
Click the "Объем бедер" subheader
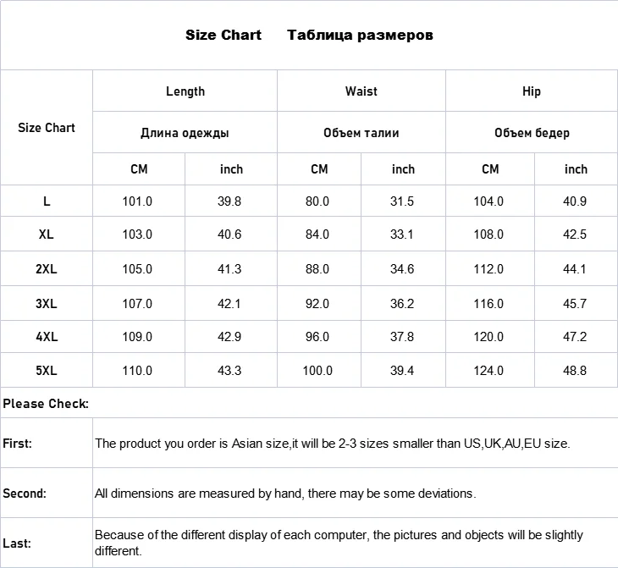coord(532,133)
